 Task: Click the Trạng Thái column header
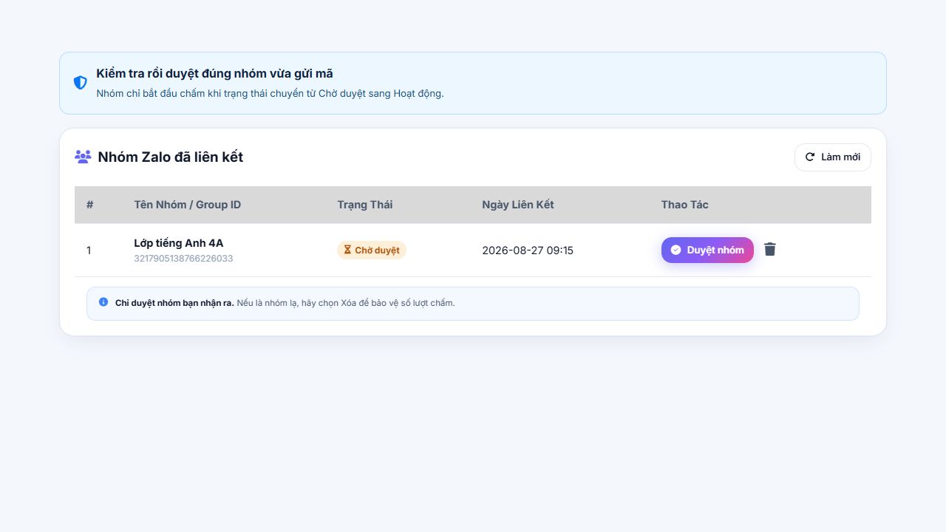pyautogui.click(x=365, y=205)
